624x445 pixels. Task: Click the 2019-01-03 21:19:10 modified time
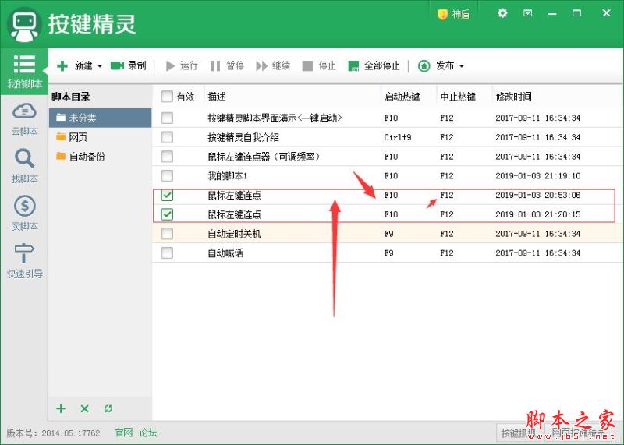click(x=537, y=176)
